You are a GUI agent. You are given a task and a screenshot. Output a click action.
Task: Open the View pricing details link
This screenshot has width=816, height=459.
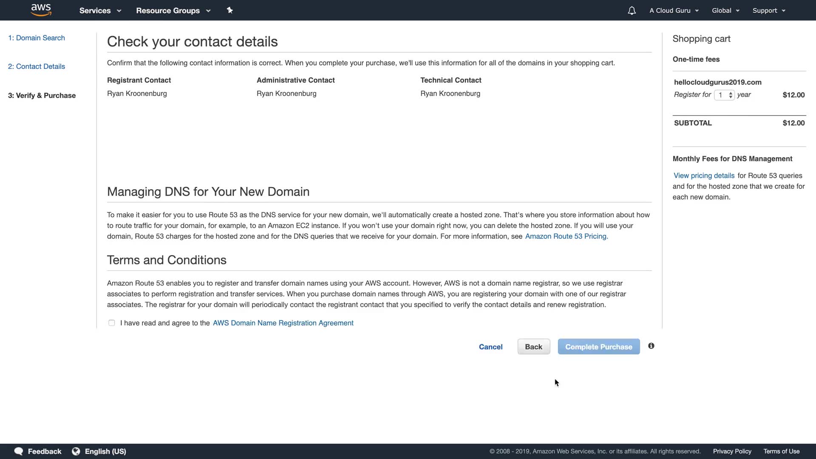pos(704,176)
